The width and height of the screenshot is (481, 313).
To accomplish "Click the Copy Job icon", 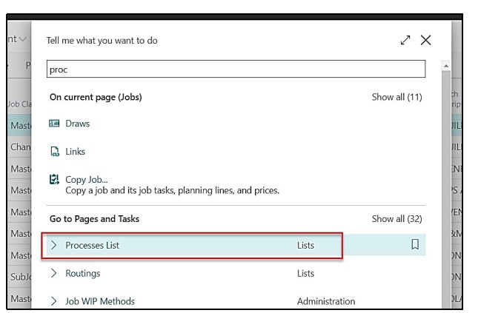I will [x=53, y=180].
